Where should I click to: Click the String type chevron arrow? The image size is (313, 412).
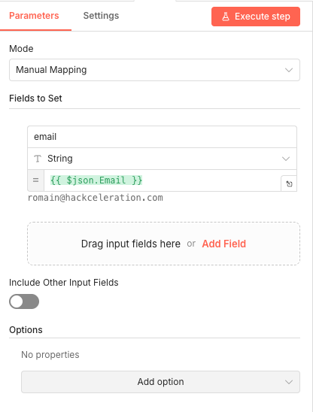point(286,159)
